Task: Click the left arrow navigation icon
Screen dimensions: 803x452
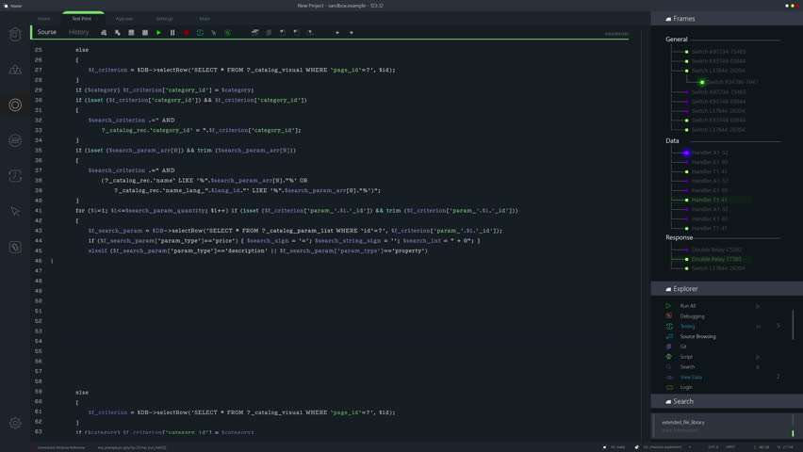Action: [337, 33]
